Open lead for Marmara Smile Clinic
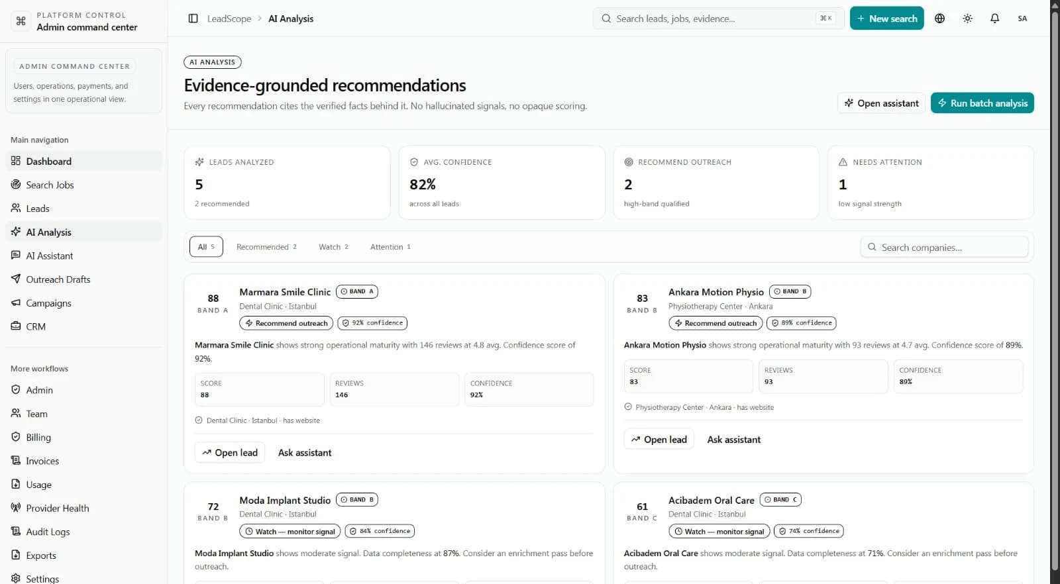Viewport: 1060px width, 584px height. pos(230,452)
